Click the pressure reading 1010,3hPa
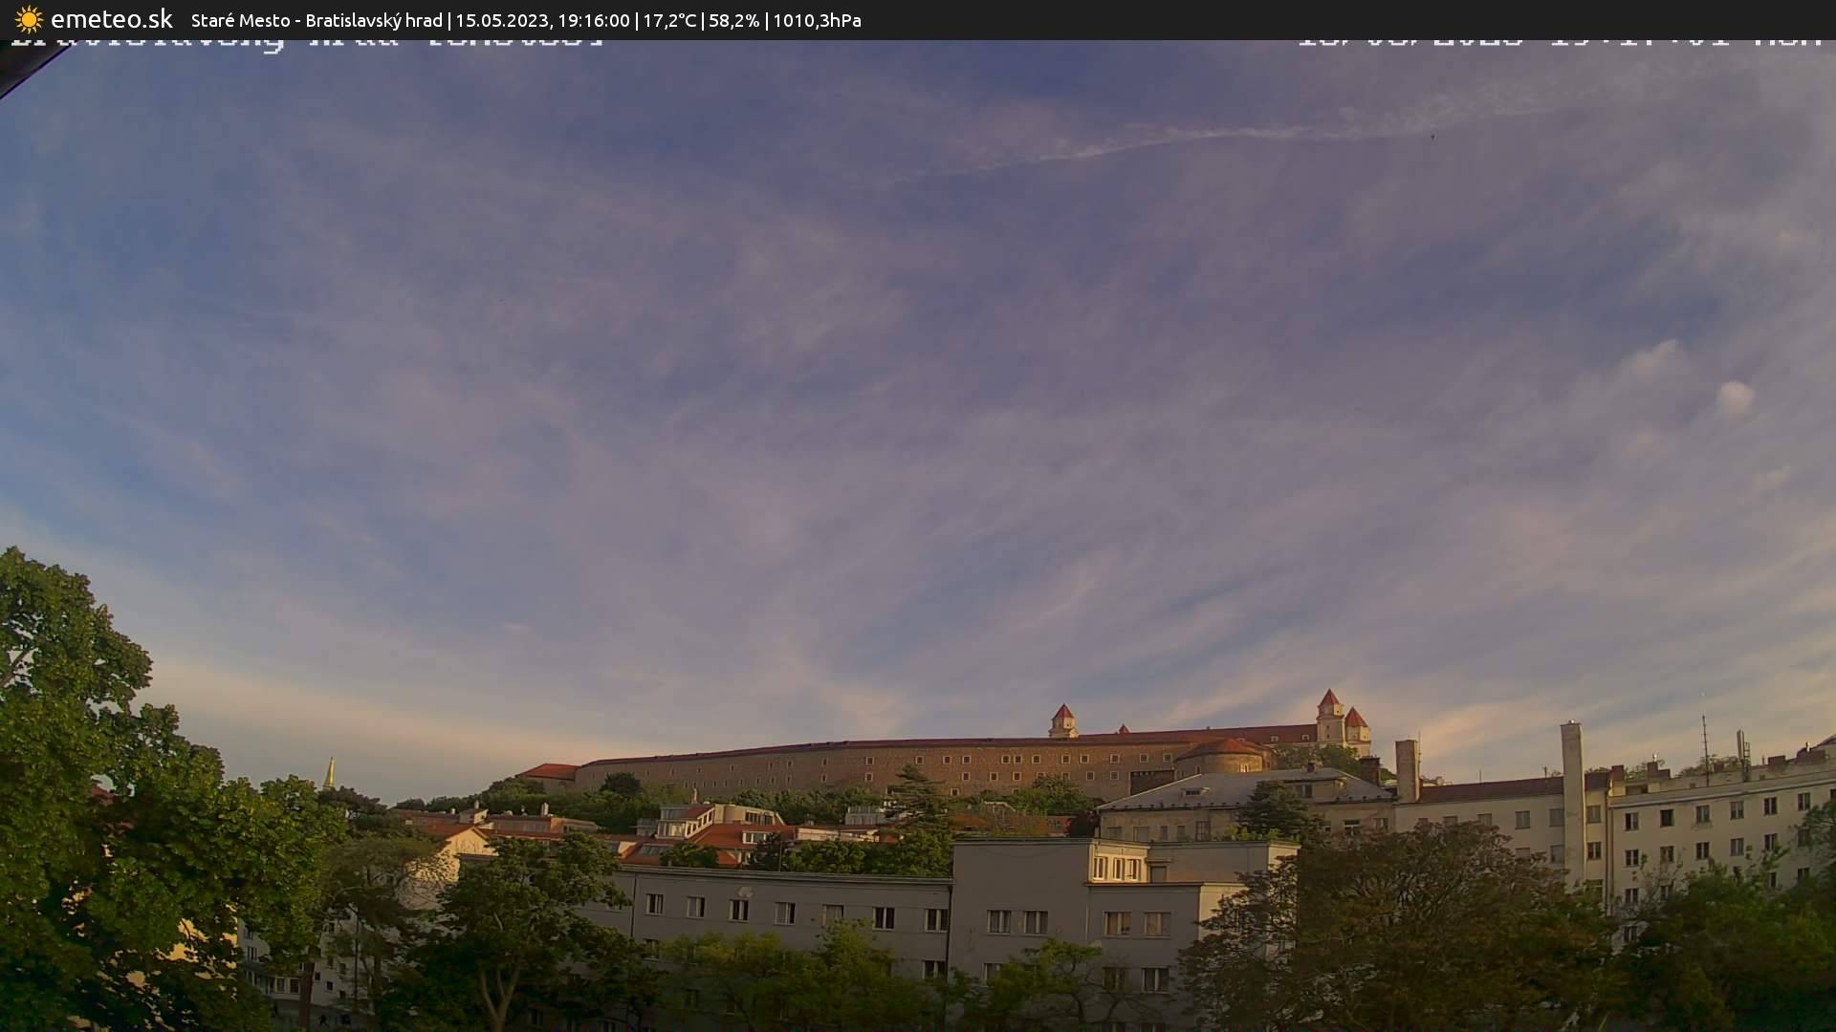 click(x=817, y=19)
